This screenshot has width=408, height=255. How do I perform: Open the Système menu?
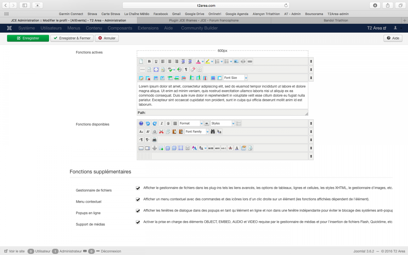[x=27, y=28]
